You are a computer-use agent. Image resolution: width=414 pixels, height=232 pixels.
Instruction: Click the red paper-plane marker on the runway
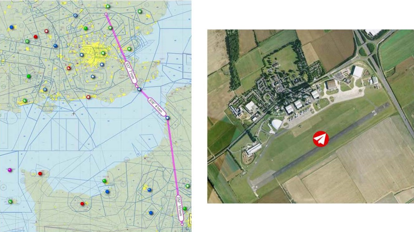click(x=321, y=139)
